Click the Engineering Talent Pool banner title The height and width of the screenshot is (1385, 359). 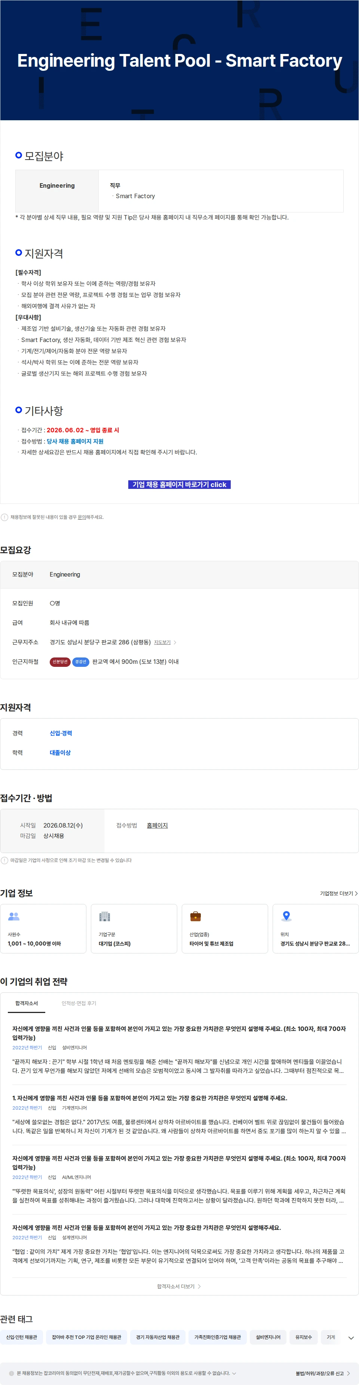pyautogui.click(x=179, y=60)
